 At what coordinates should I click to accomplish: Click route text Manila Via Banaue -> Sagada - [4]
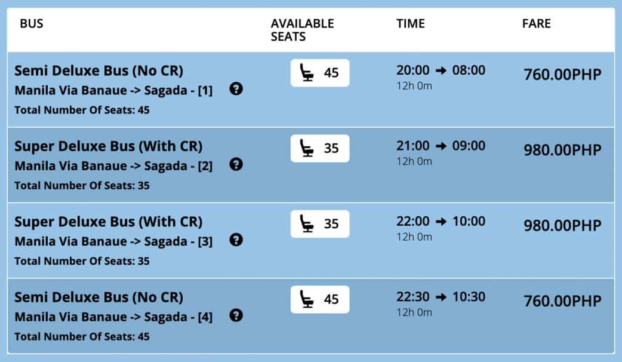pos(113,317)
